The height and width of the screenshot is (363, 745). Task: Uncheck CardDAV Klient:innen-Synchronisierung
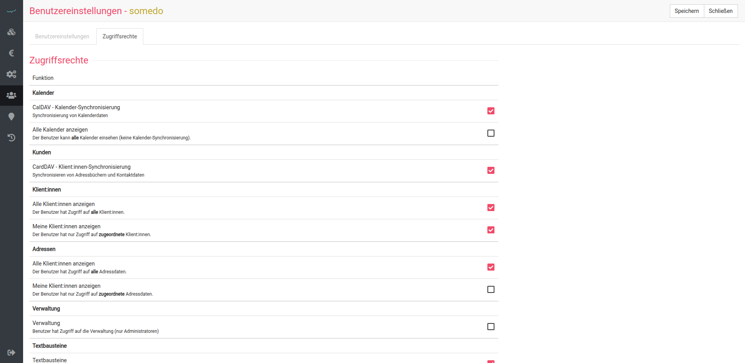[x=491, y=170]
